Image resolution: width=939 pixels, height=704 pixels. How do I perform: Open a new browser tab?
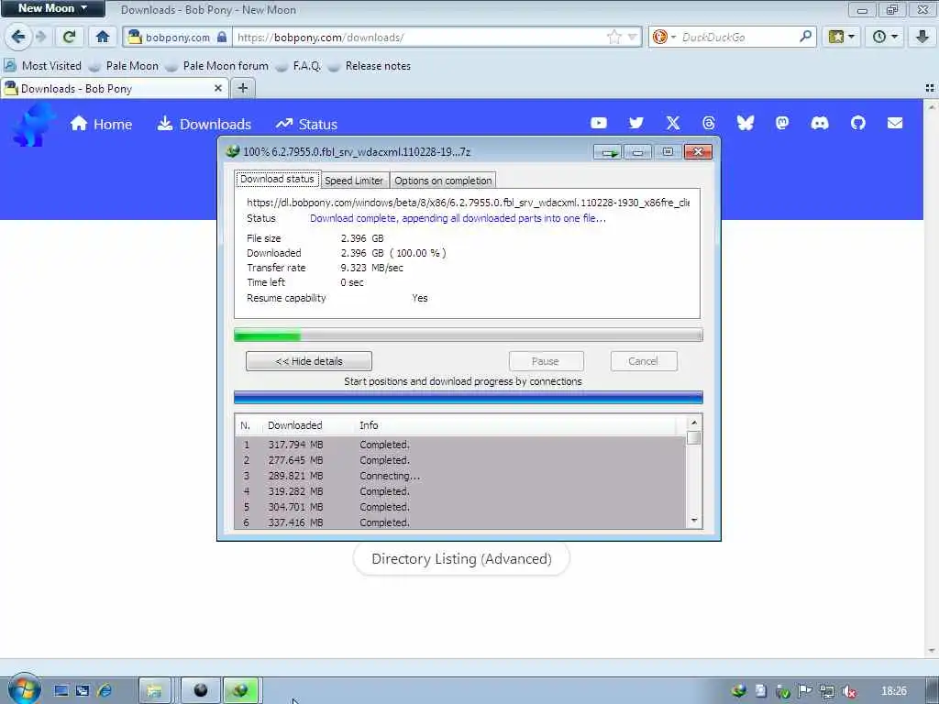point(242,89)
